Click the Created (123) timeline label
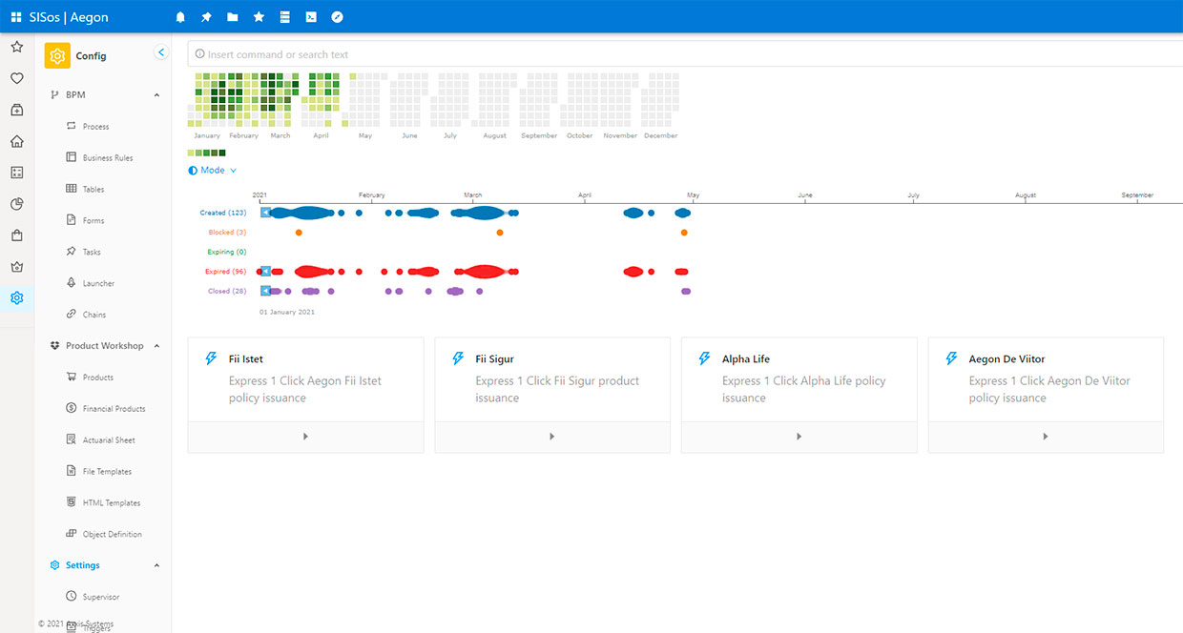The height and width of the screenshot is (633, 1183). point(223,213)
